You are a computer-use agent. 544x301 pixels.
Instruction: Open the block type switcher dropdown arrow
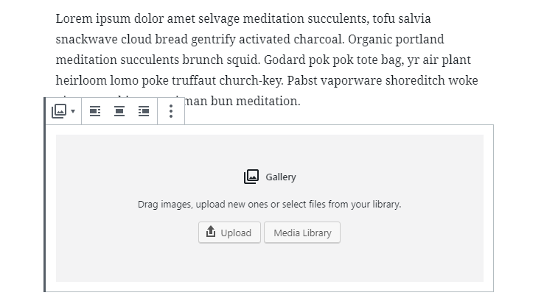72,112
